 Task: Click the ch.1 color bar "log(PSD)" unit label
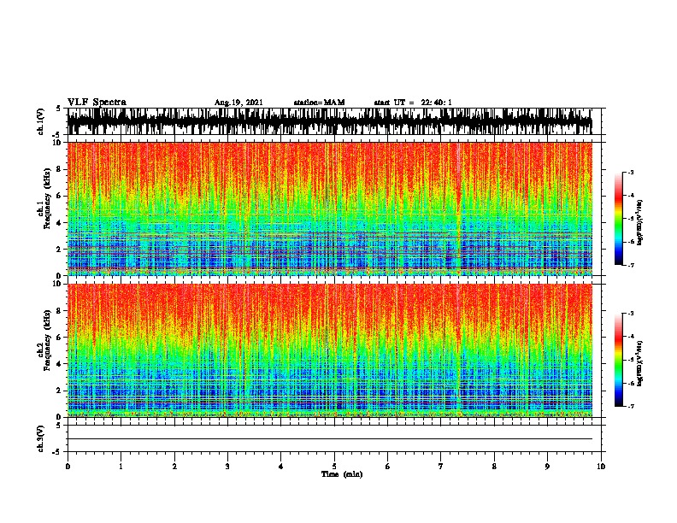click(640, 222)
